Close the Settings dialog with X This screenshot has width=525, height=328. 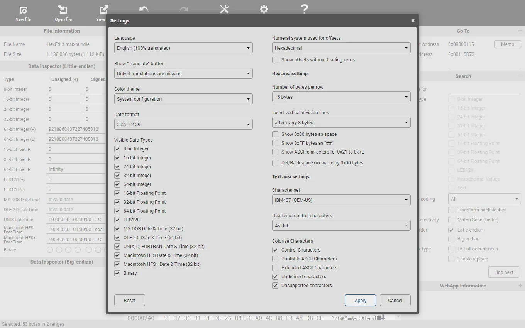tap(413, 20)
